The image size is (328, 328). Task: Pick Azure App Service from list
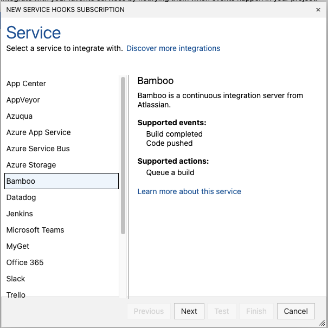point(38,132)
